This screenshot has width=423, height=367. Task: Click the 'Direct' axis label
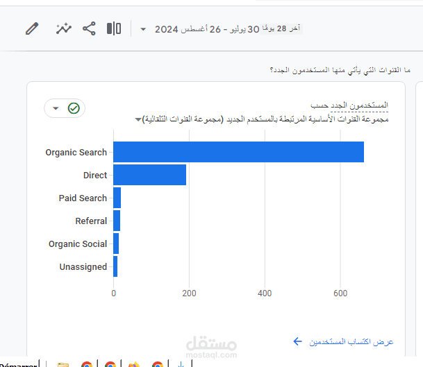(x=95, y=176)
